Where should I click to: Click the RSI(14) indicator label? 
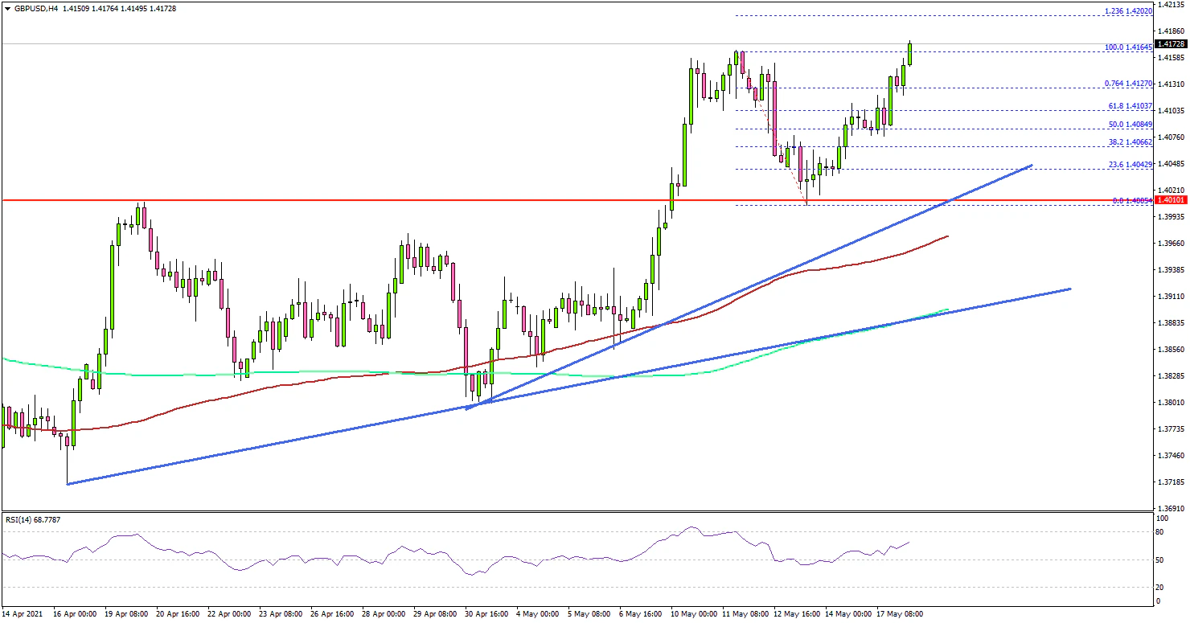[x=33, y=519]
